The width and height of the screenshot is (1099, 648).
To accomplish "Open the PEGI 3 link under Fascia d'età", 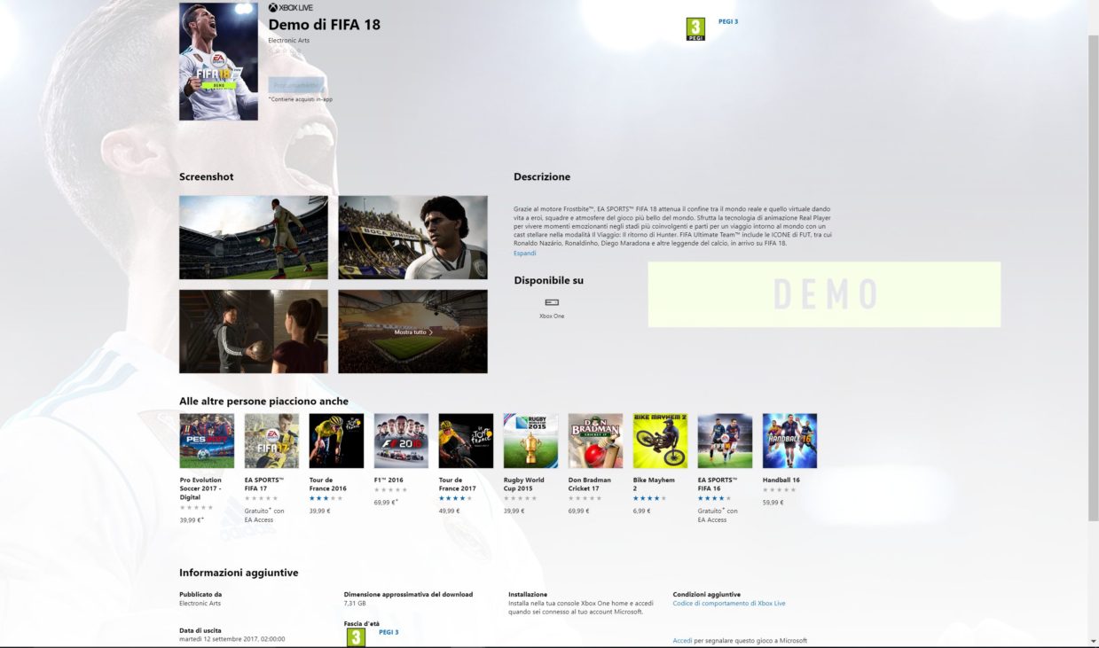I will coord(389,632).
